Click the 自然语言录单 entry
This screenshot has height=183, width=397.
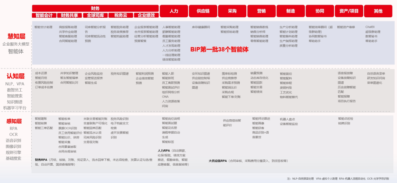pos(376,74)
